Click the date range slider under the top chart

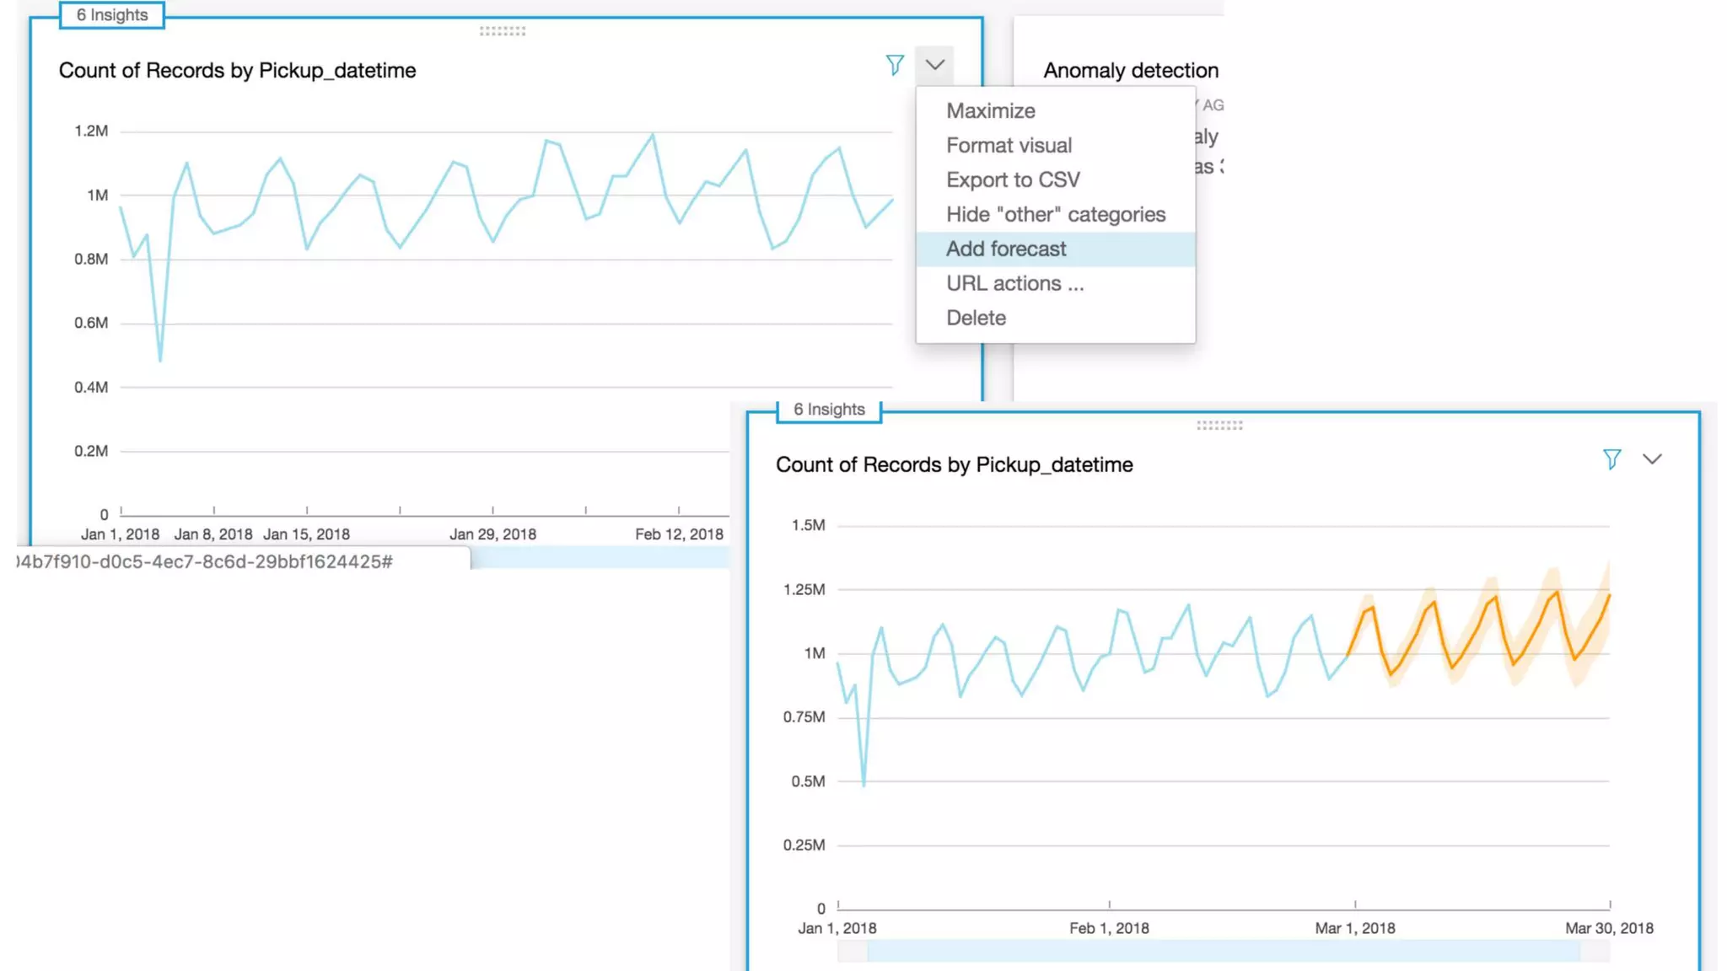600,557
